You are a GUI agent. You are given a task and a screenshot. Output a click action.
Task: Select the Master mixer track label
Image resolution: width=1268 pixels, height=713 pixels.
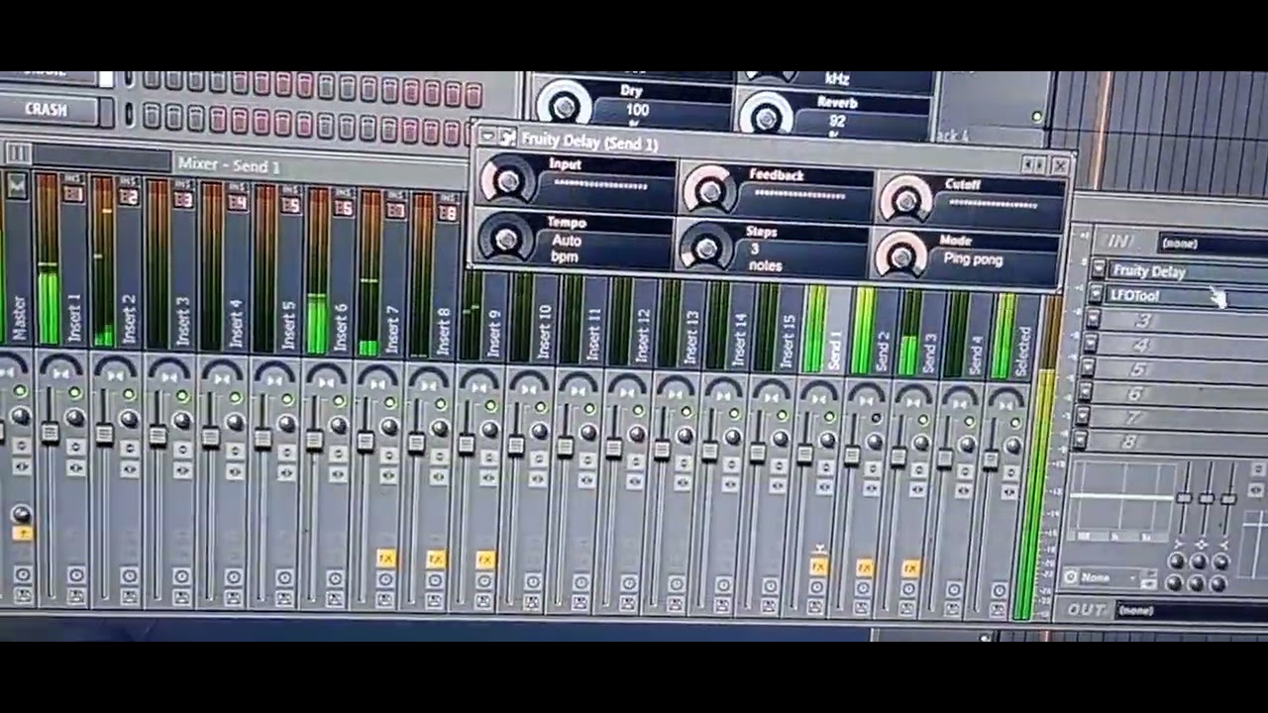point(20,319)
